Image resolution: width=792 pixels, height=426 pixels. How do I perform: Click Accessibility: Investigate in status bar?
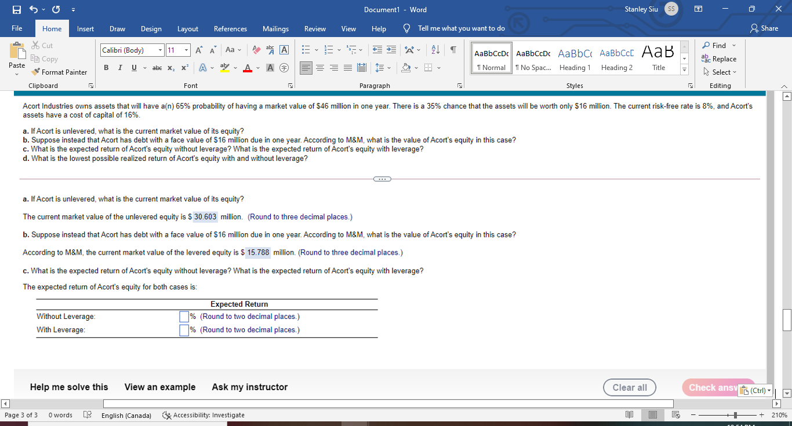pyautogui.click(x=204, y=415)
